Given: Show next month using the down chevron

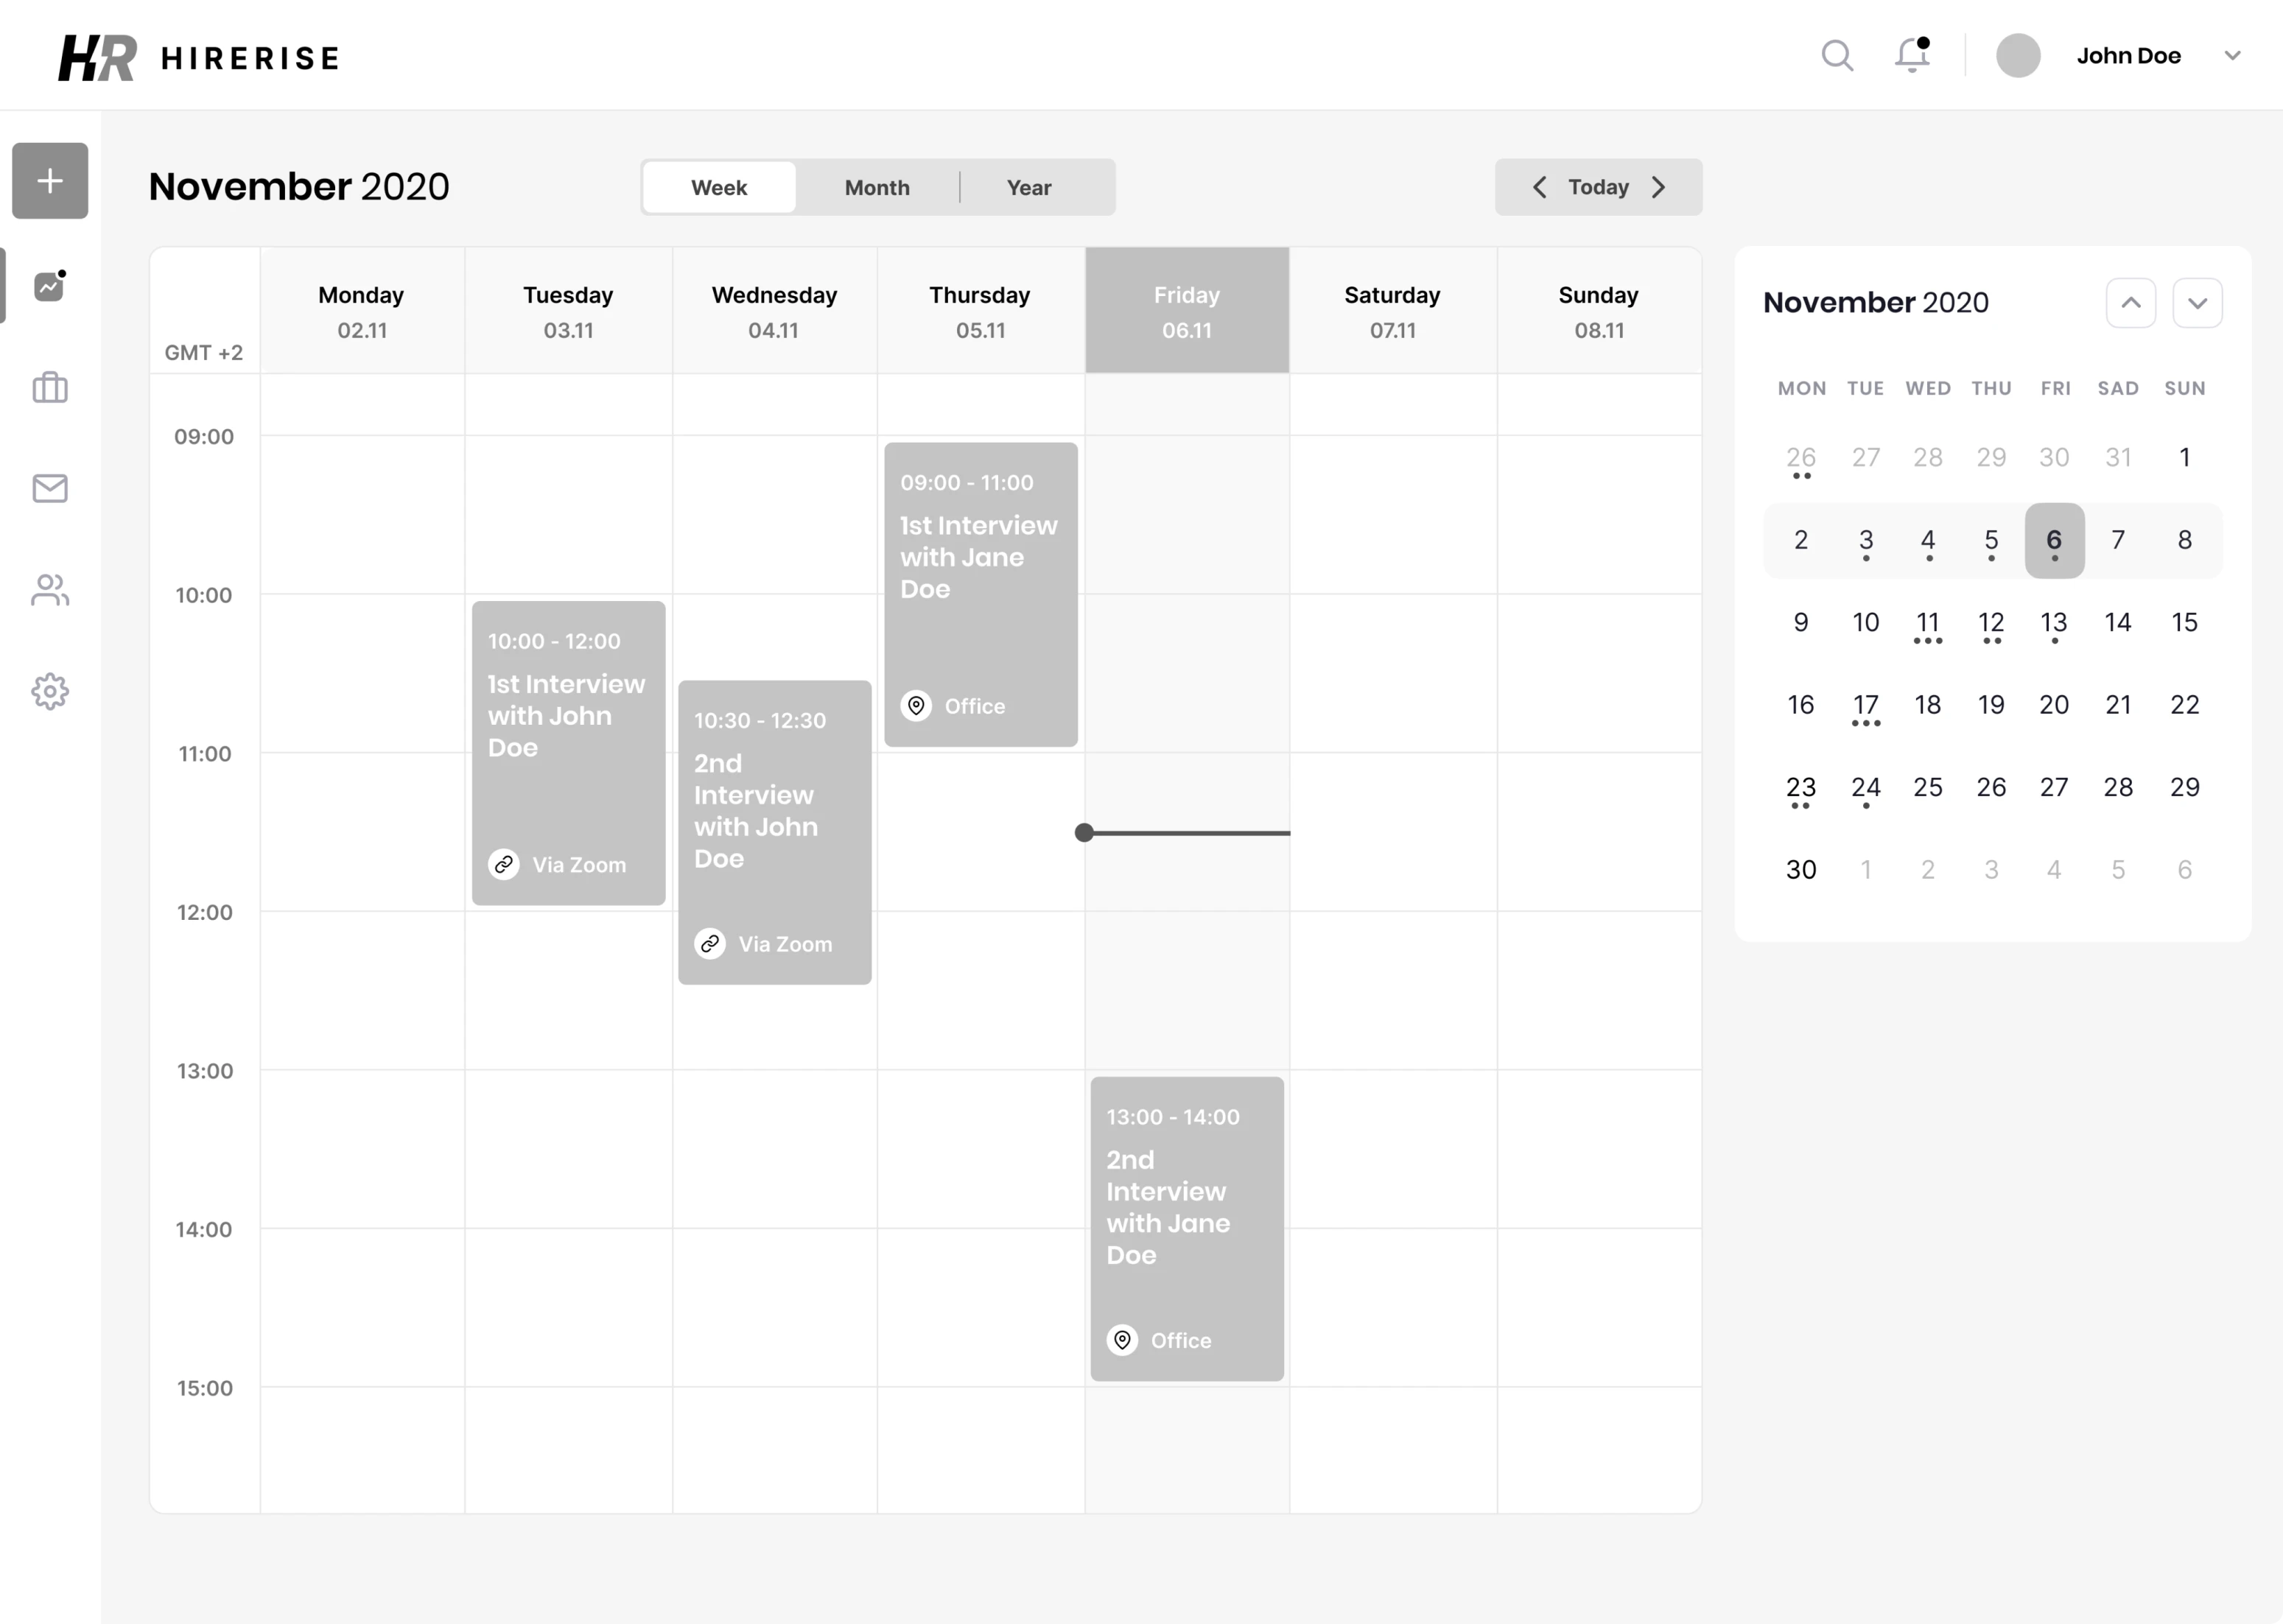Looking at the screenshot, I should pyautogui.click(x=2197, y=303).
